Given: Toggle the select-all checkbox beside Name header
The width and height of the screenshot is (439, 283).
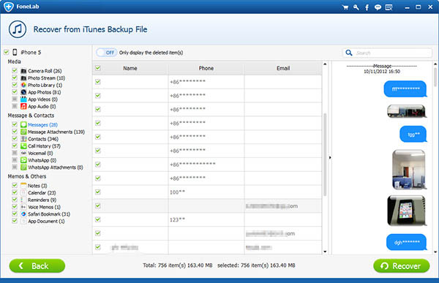Looking at the screenshot, I should click(98, 68).
